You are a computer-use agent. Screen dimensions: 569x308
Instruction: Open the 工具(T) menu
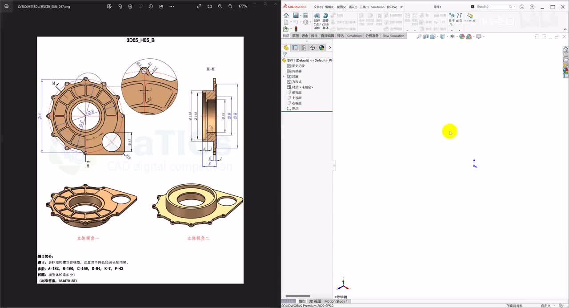click(x=364, y=7)
